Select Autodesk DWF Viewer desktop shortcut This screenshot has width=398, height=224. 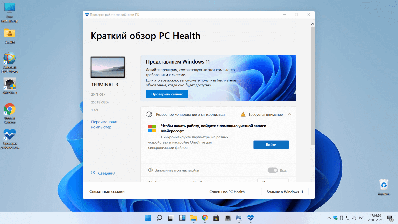point(10,62)
